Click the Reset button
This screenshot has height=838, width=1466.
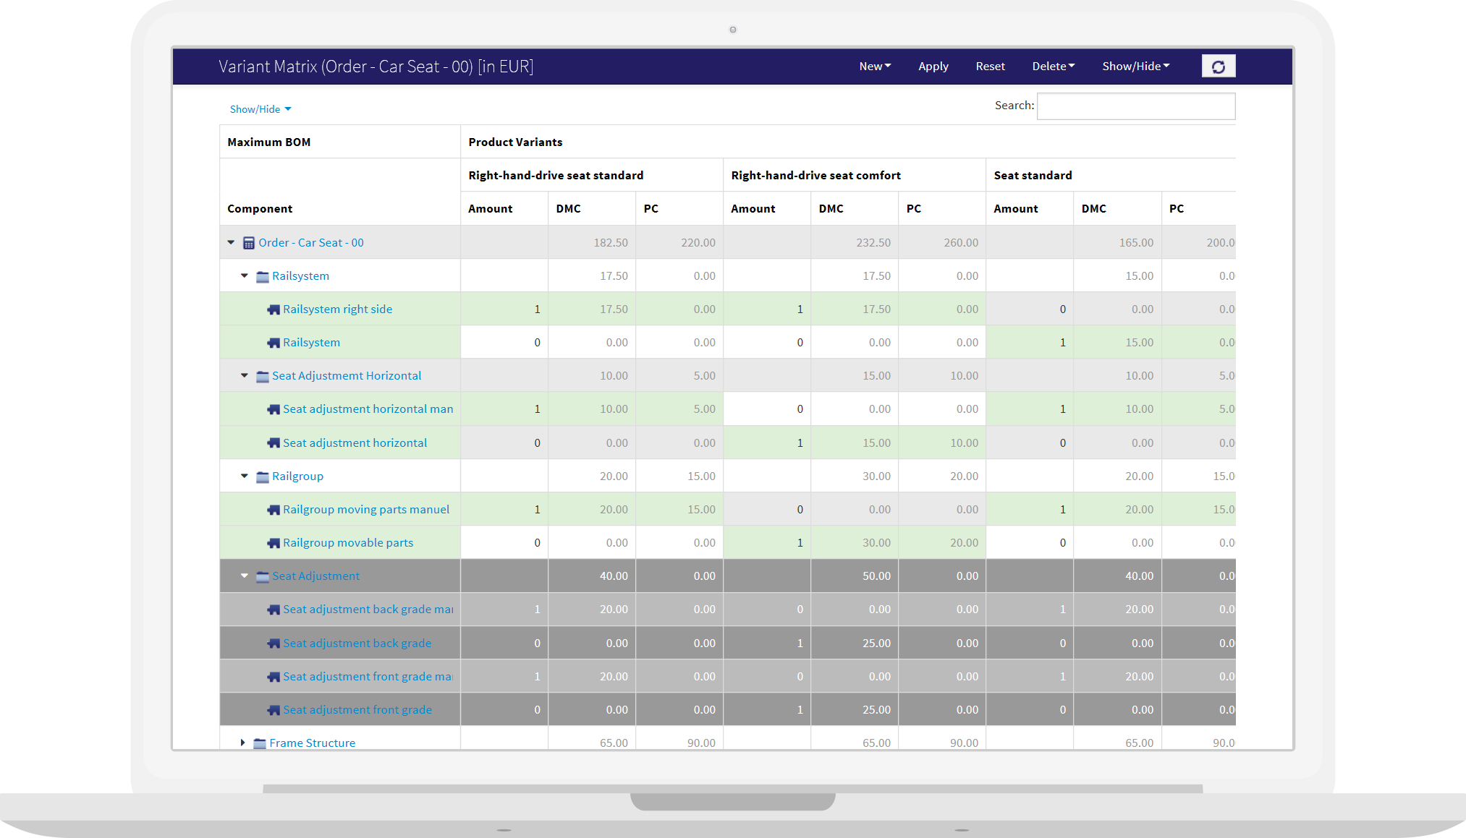(x=990, y=66)
